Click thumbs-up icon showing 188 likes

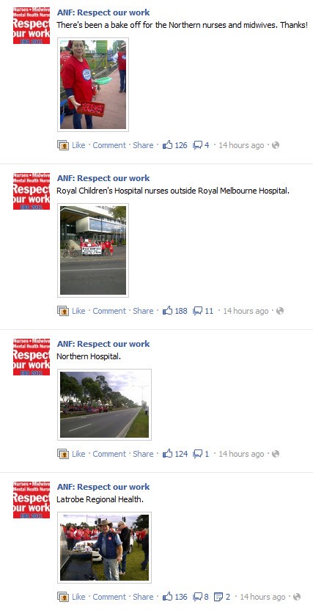point(168,311)
